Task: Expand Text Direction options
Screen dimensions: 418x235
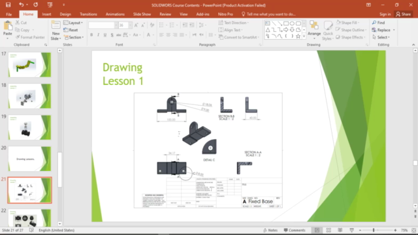Action: (x=234, y=23)
